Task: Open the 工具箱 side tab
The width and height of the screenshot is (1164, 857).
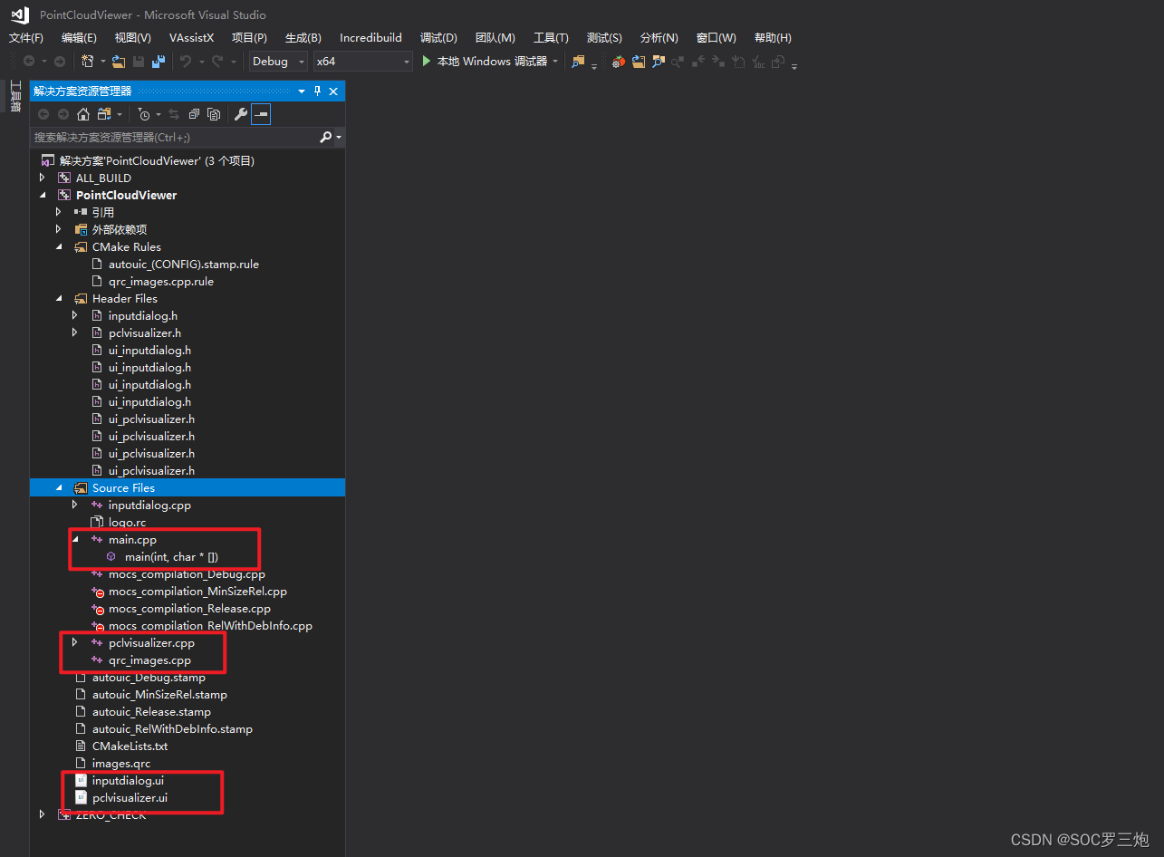Action: [15, 96]
